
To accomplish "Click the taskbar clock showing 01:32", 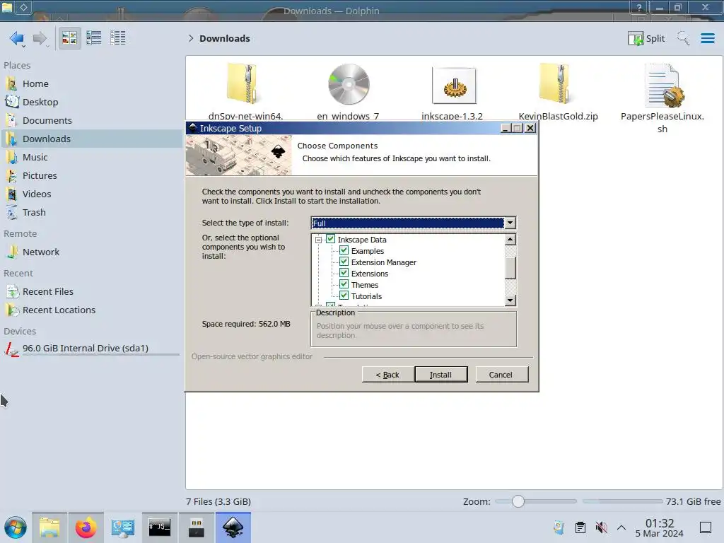I will pos(660,527).
